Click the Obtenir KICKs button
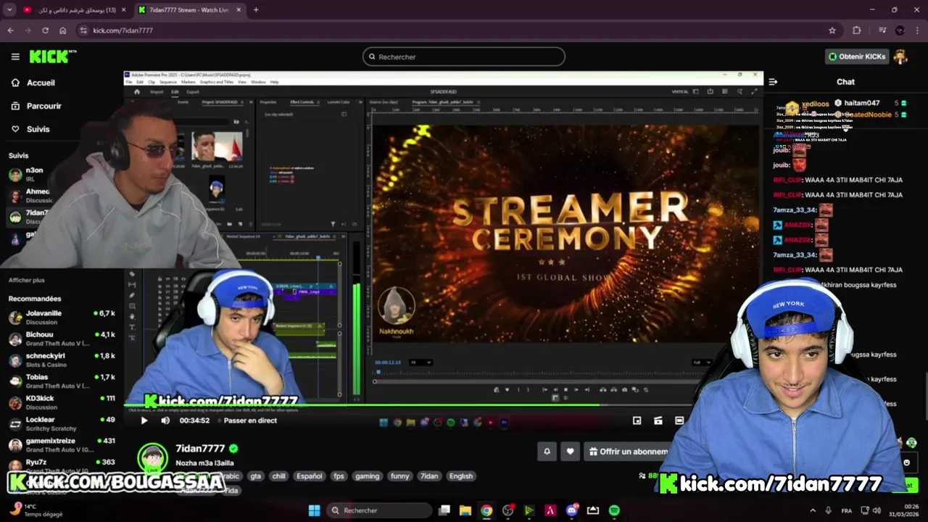 coord(857,57)
